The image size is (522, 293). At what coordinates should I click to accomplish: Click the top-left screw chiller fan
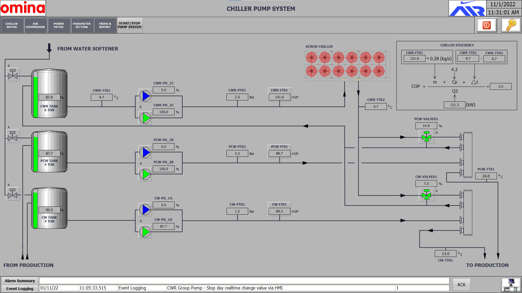click(x=312, y=58)
